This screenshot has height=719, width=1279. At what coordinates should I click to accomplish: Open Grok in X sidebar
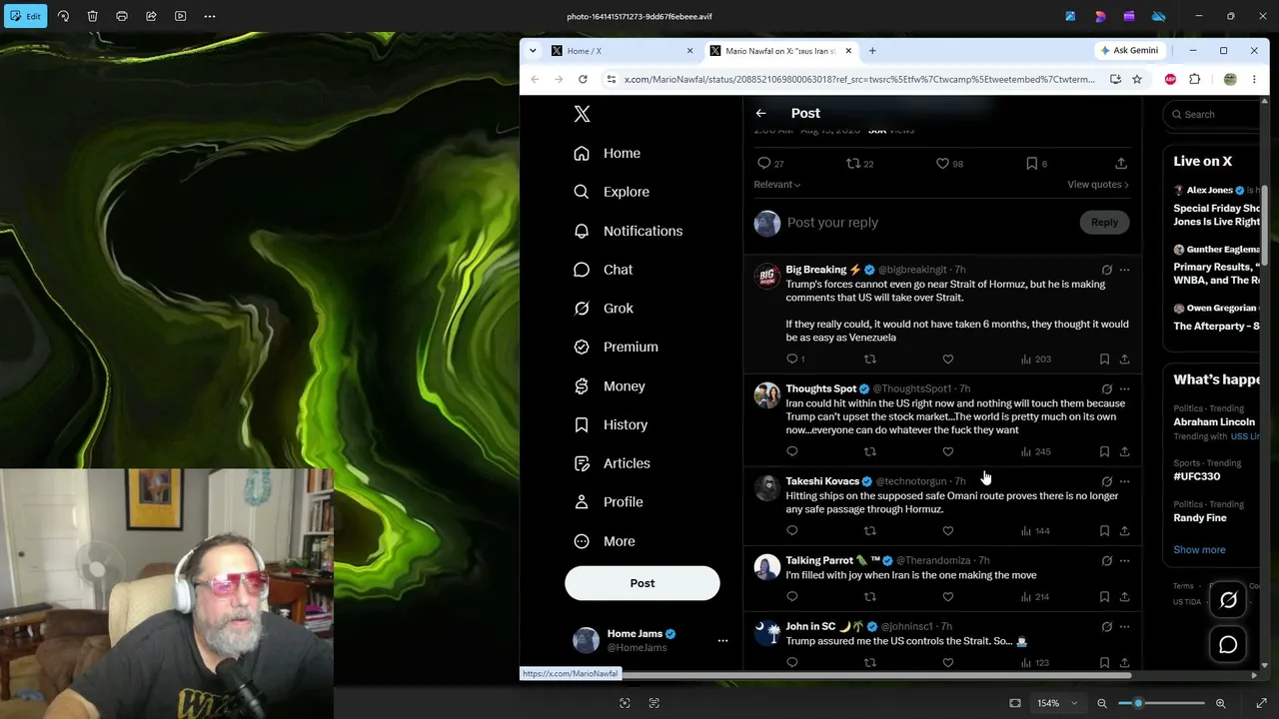click(604, 309)
